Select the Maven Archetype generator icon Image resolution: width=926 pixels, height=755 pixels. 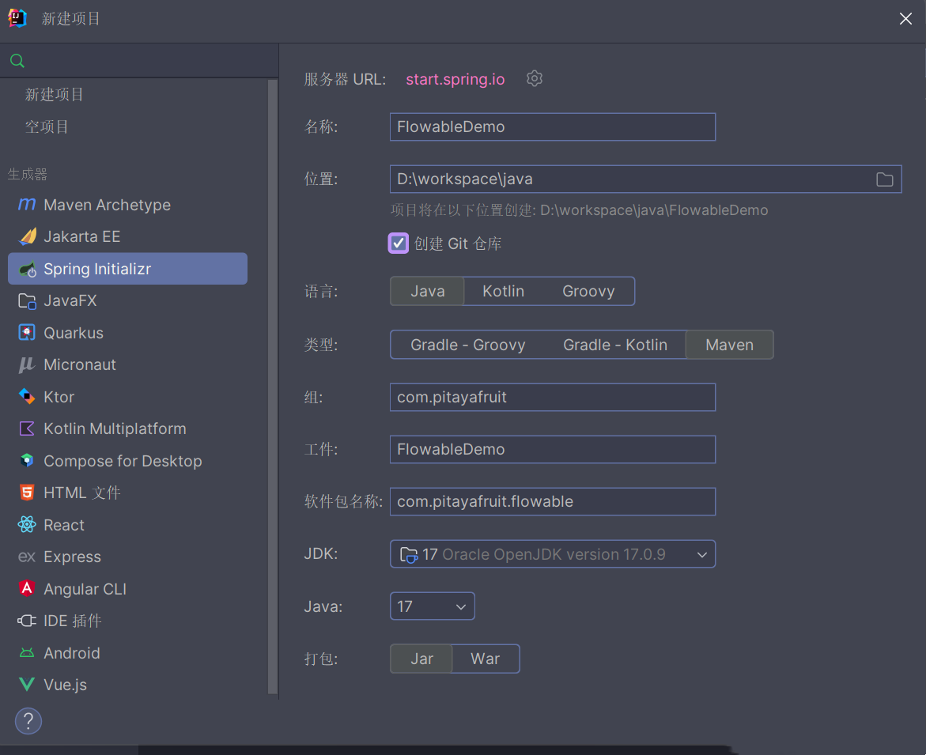(27, 205)
